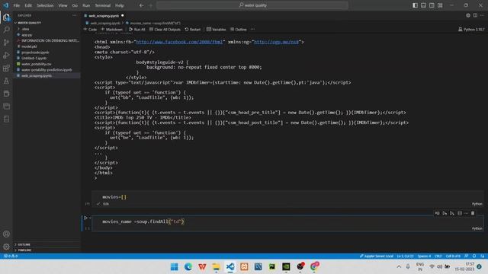Open the Selection menu
This screenshot has height=274, width=488.
pyautogui.click(x=45, y=5)
